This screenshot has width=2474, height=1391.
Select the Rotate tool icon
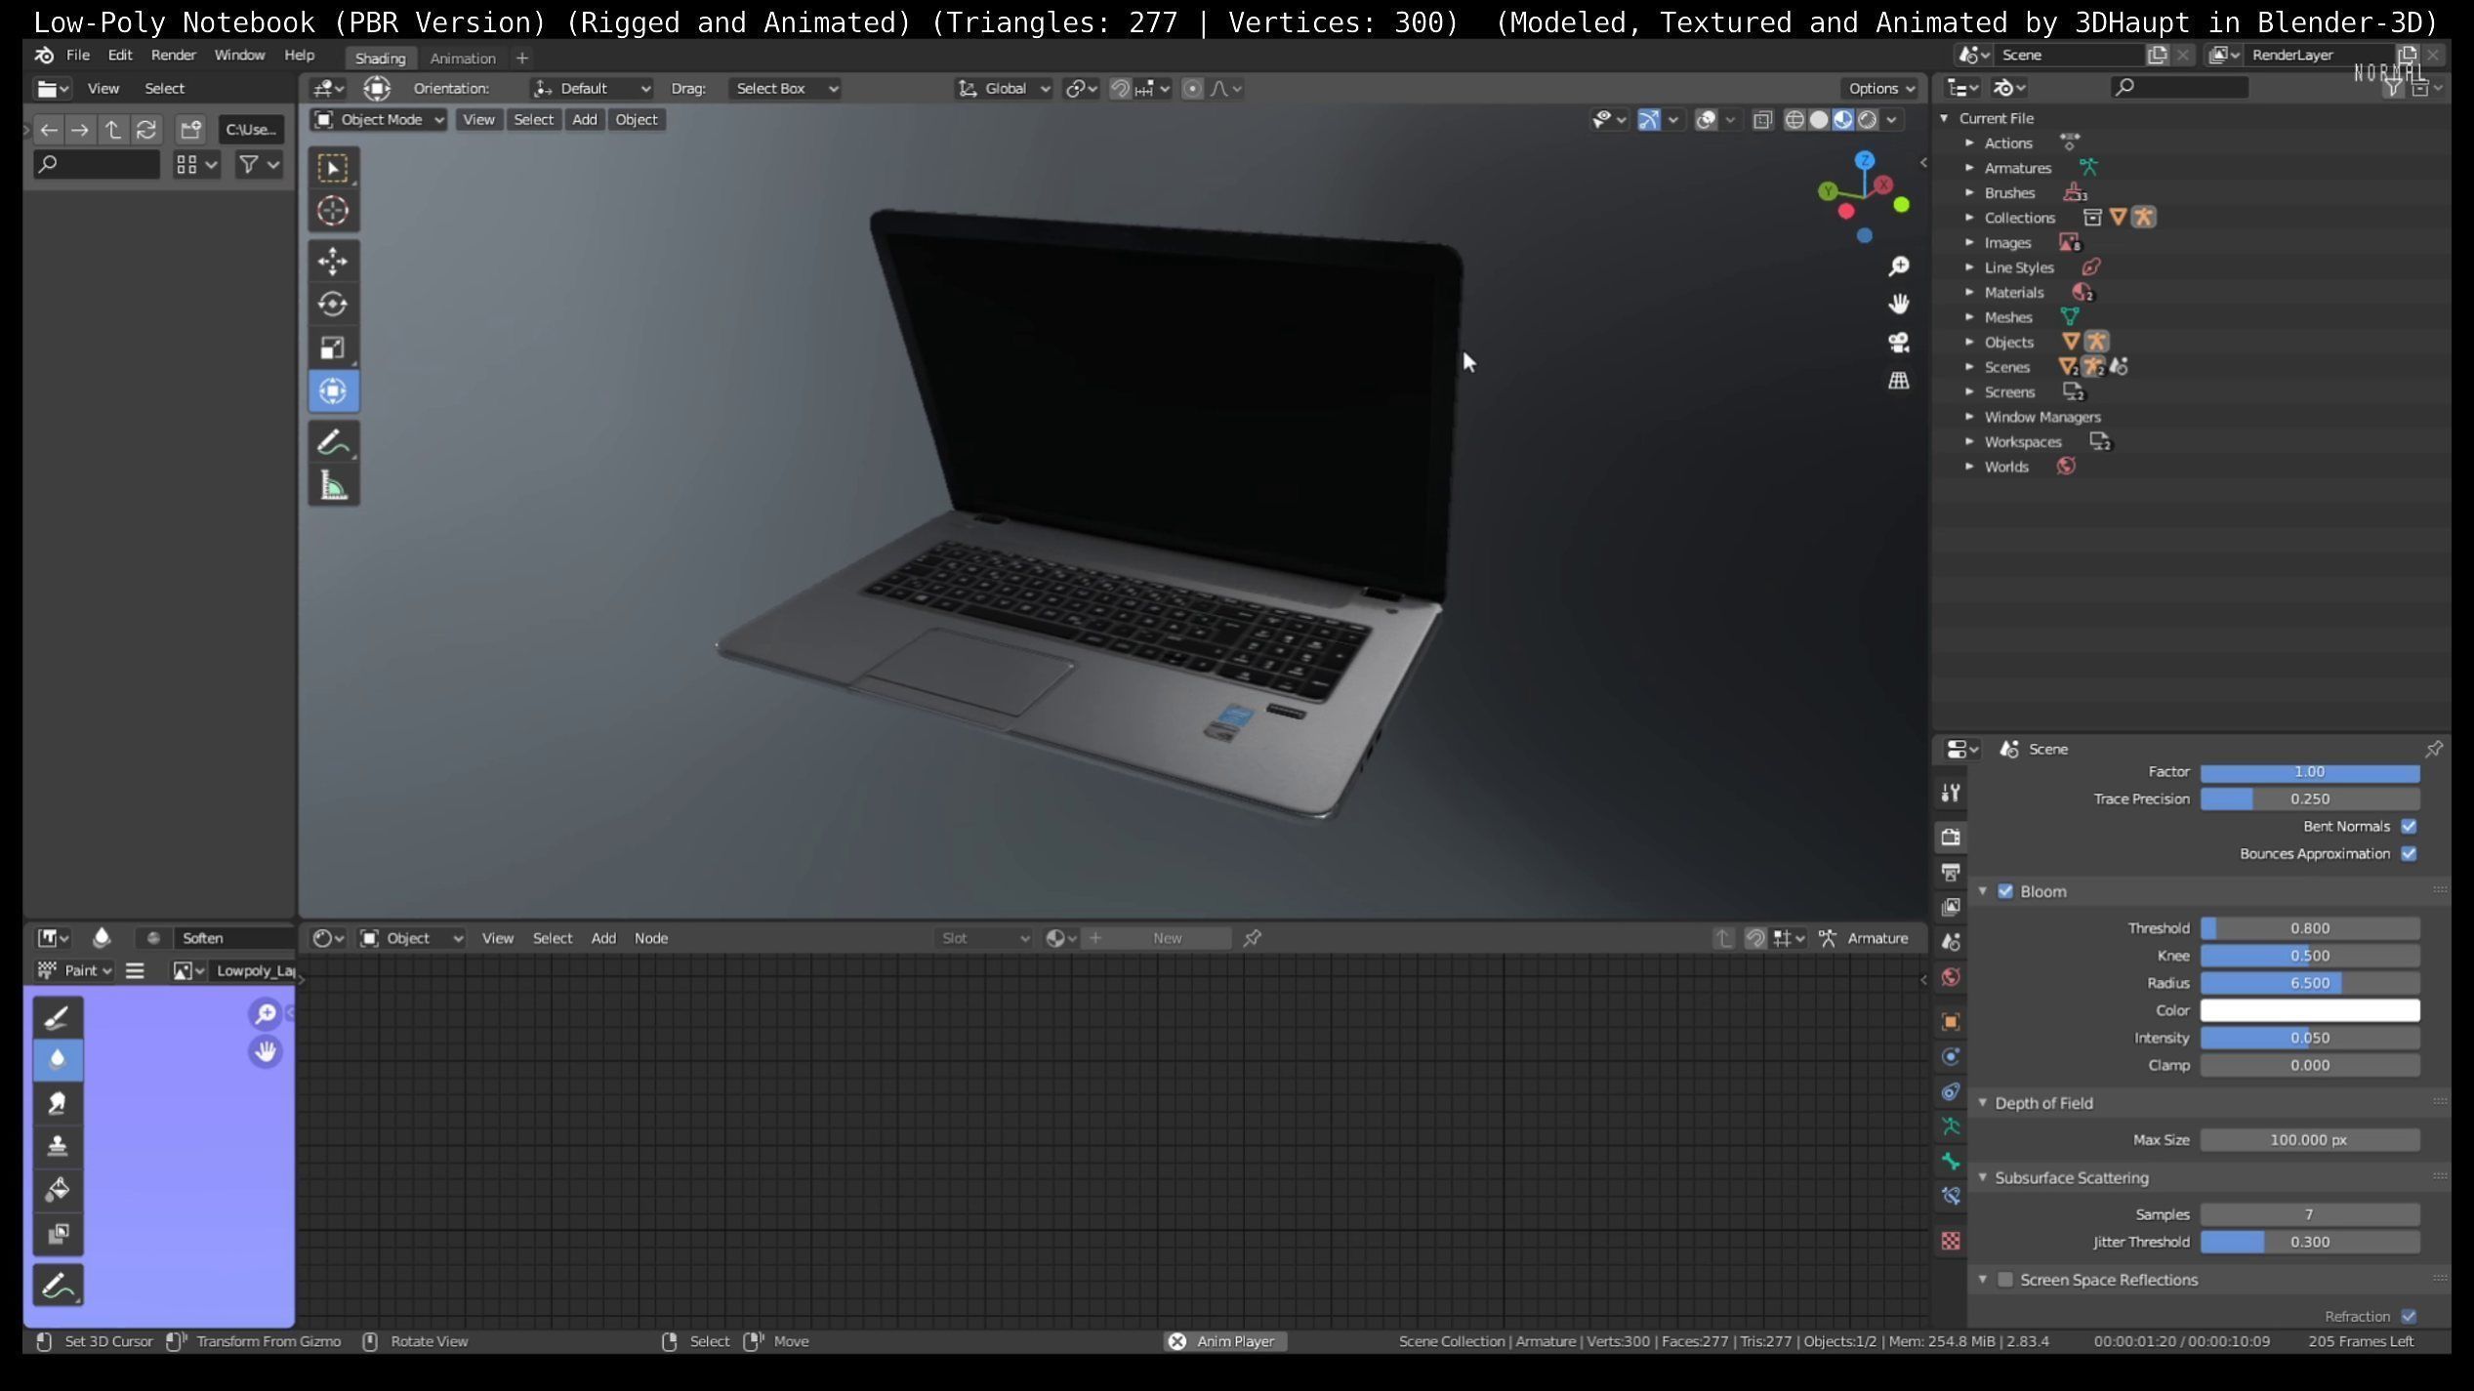332,305
